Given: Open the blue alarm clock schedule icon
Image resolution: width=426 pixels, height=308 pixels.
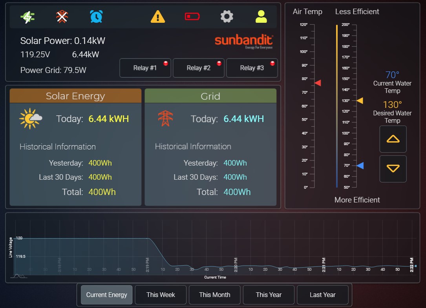Looking at the screenshot, I should click(x=96, y=16).
